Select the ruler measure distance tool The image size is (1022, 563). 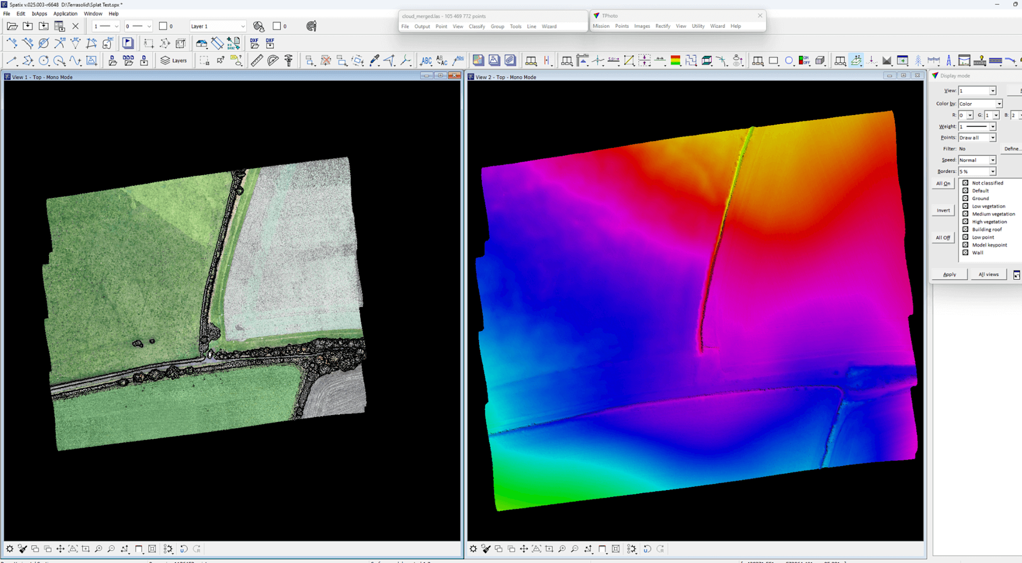pyautogui.click(x=257, y=61)
